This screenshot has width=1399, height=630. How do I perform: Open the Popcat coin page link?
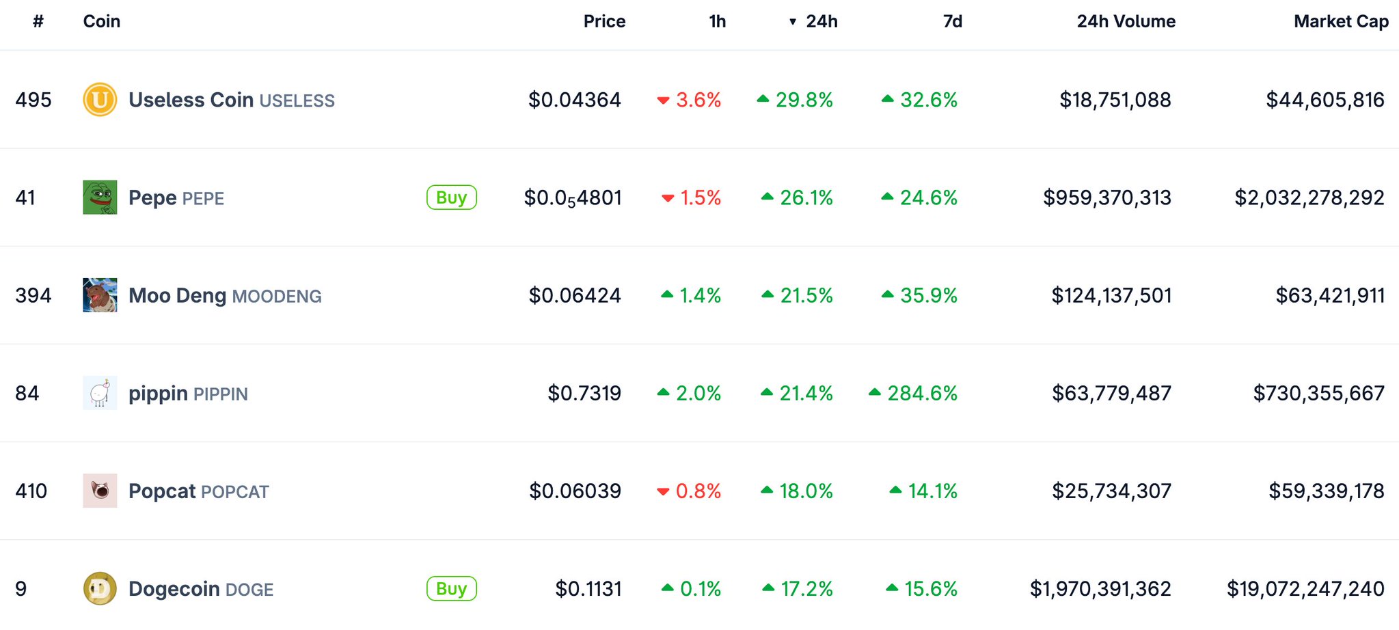click(162, 491)
